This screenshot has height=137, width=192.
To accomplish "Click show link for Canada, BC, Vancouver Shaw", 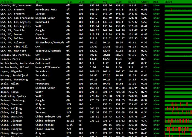I will point(156,5).
